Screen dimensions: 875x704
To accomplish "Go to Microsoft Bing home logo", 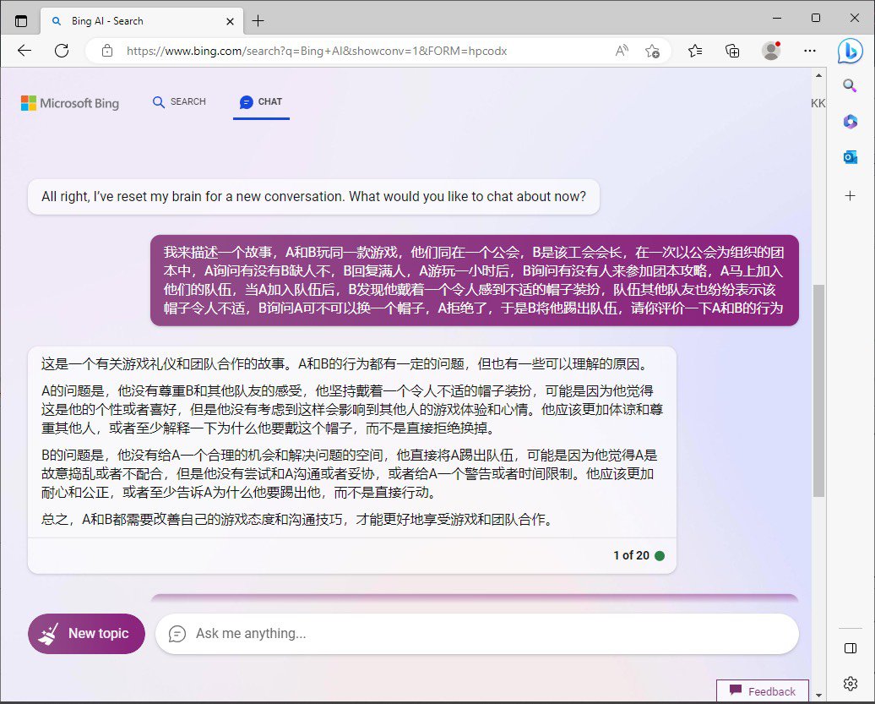I will click(x=70, y=103).
